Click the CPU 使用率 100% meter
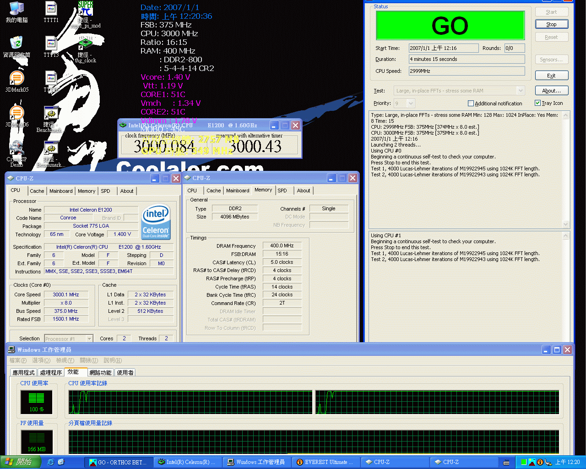Image resolution: width=586 pixels, height=469 pixels. point(37,402)
